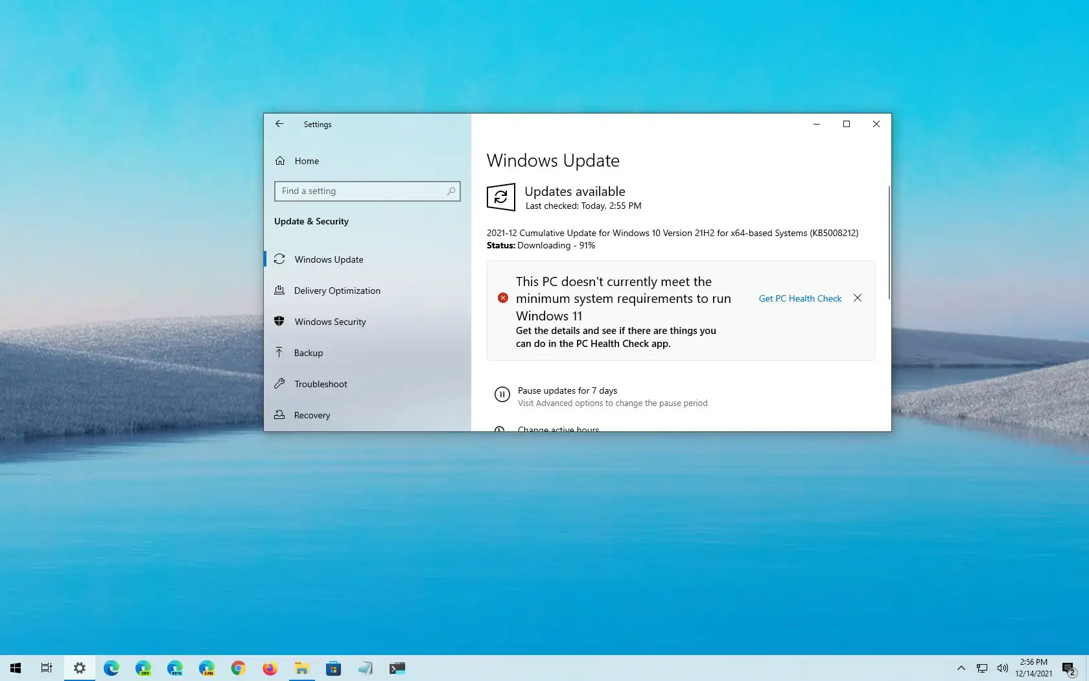Dismiss the Windows 11 requirements notice
The image size is (1089, 681).
pos(858,298)
